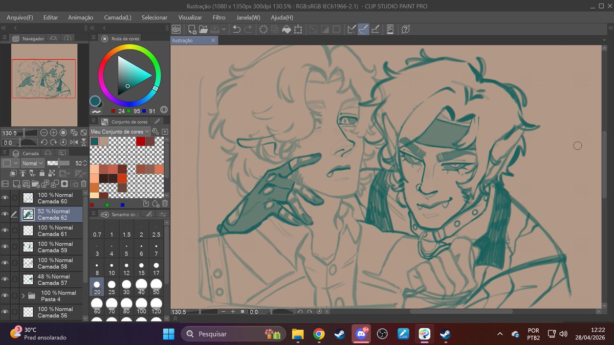Pick the teal color set swatch
614x345 pixels.
[x=95, y=141]
